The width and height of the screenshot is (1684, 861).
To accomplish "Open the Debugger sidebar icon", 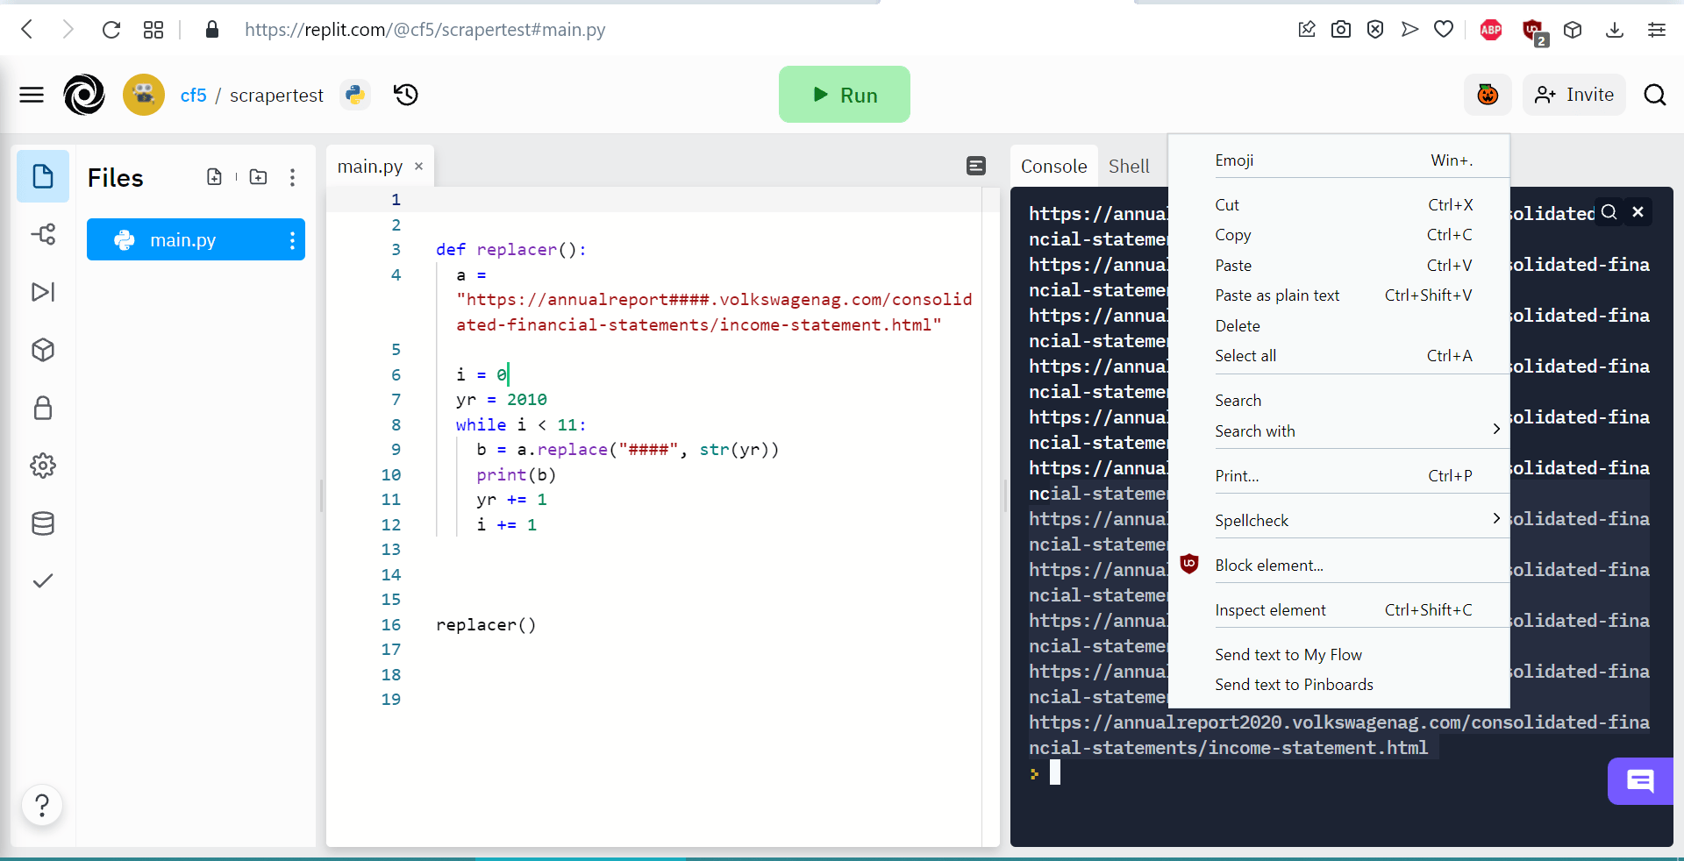I will [x=43, y=292].
